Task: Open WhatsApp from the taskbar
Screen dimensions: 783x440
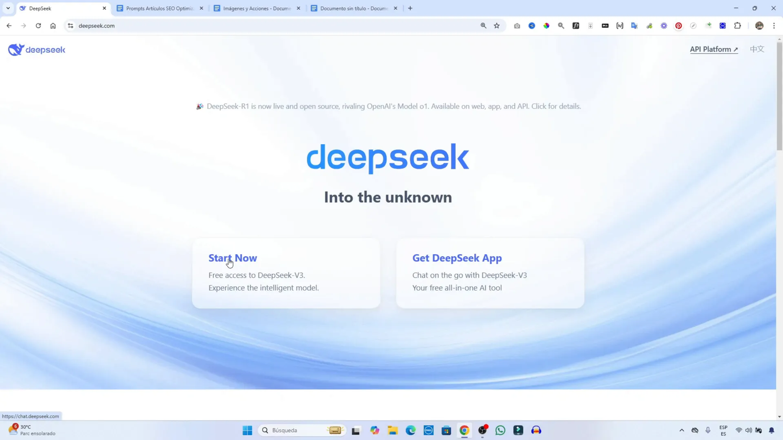Action: (499, 430)
